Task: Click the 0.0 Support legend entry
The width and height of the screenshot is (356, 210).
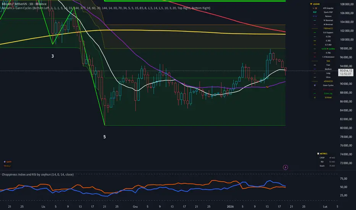Action: [x=328, y=33]
